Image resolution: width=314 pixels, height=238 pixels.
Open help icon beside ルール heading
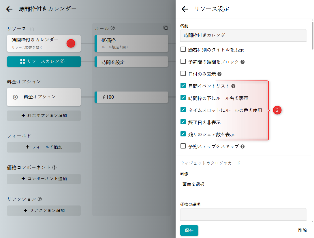click(x=113, y=28)
